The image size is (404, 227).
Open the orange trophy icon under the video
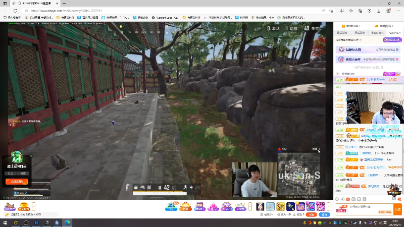(x=24, y=206)
